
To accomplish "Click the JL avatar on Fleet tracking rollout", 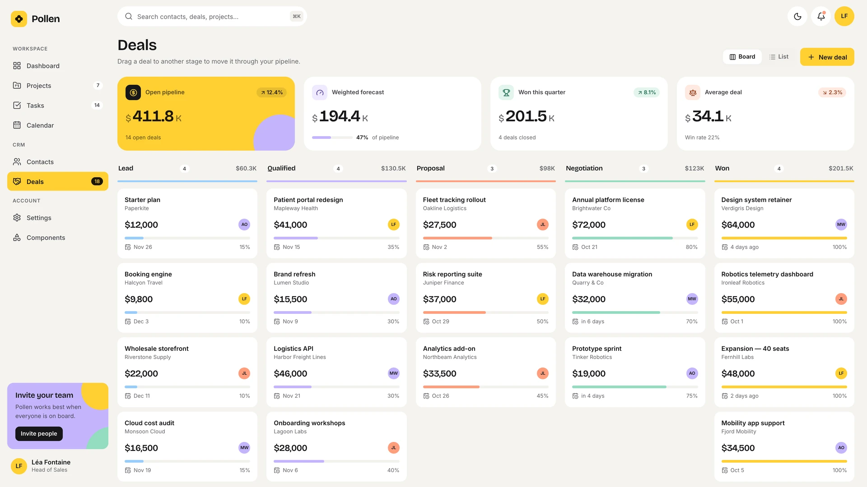I will click(543, 225).
